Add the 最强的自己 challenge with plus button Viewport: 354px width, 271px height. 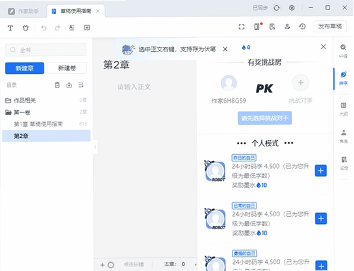[x=321, y=266]
